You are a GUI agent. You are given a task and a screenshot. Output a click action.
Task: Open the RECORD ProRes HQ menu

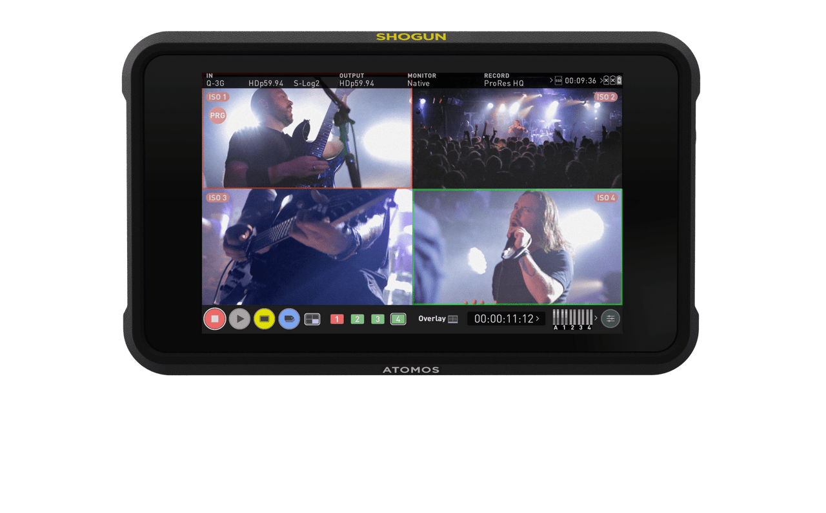point(504,79)
